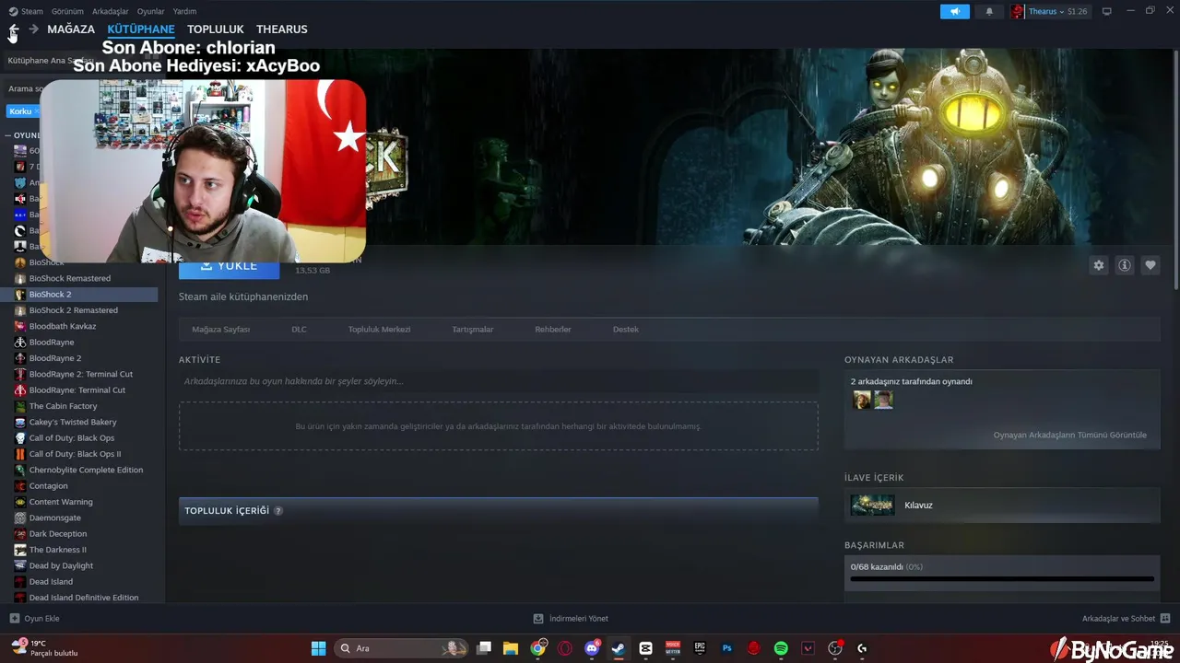Click the YÜKLE install button

(229, 266)
